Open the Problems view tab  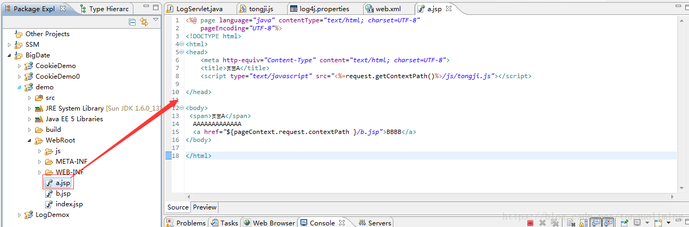[186, 223]
